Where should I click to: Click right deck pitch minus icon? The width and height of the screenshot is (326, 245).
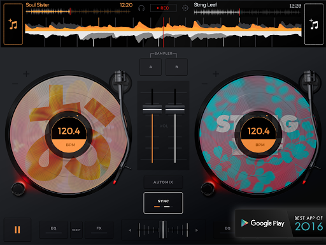(204, 84)
